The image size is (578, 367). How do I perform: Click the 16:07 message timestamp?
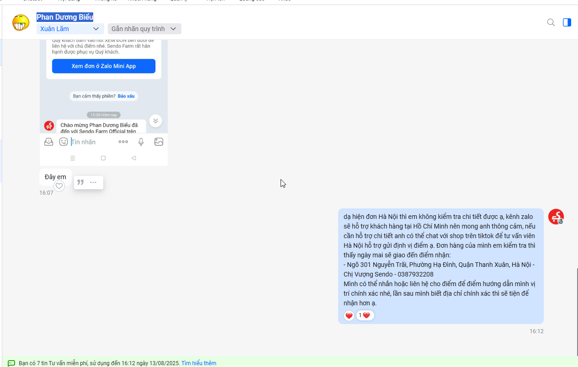coord(46,193)
